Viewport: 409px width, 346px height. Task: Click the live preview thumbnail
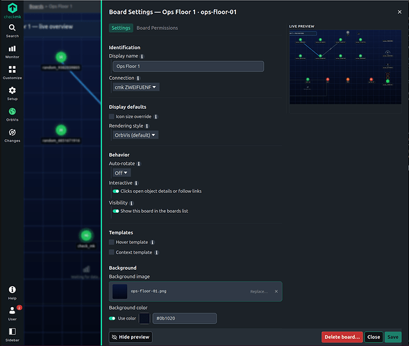(x=345, y=67)
